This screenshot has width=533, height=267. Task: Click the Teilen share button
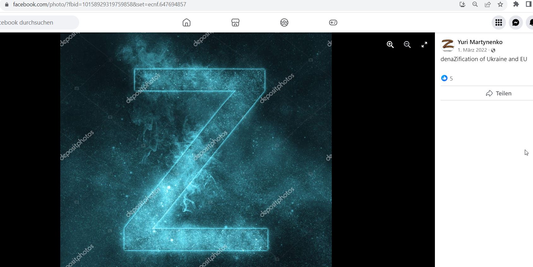click(x=499, y=93)
